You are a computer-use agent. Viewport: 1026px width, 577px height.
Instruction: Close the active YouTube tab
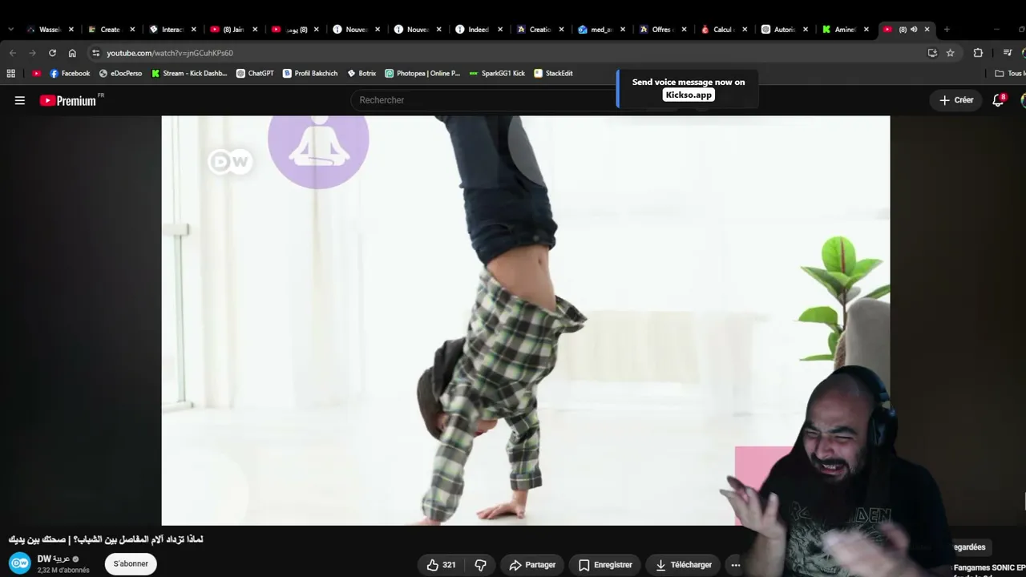click(927, 30)
